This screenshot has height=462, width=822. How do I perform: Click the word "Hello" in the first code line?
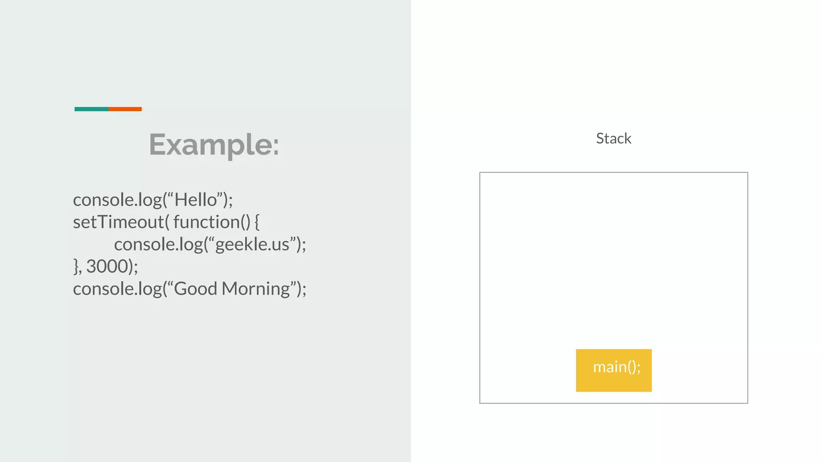(x=195, y=200)
